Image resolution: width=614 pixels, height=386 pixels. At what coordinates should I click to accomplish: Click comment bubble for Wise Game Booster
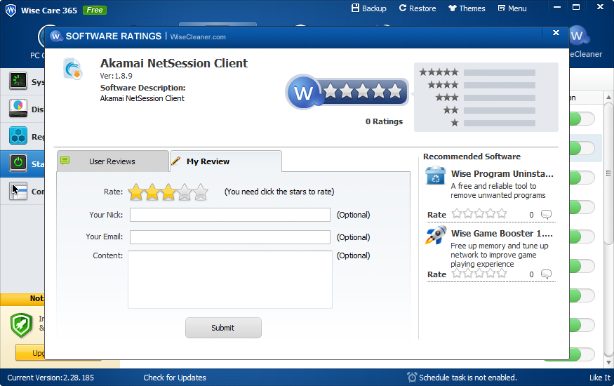point(546,274)
